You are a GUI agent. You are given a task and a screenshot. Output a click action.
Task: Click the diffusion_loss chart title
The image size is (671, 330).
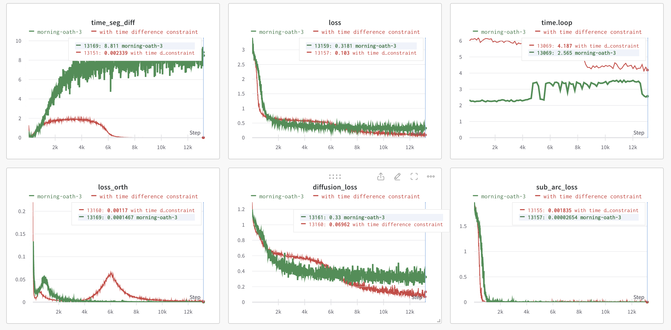[x=335, y=187]
